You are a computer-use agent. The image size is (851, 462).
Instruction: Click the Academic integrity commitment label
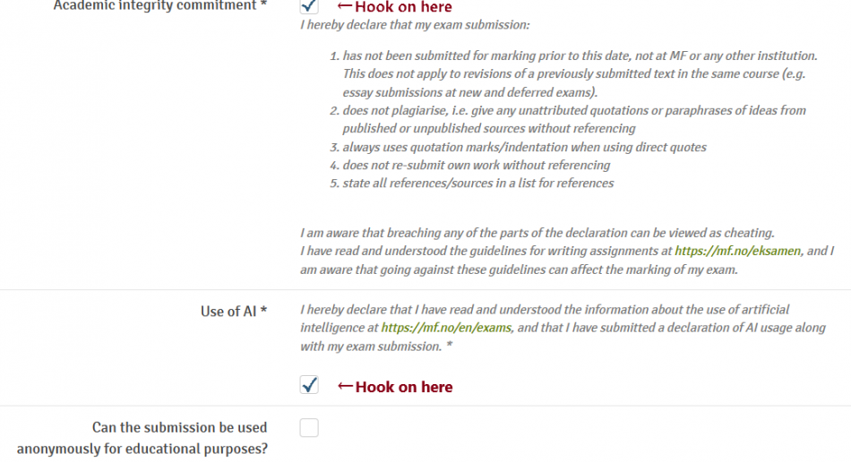[x=159, y=6]
